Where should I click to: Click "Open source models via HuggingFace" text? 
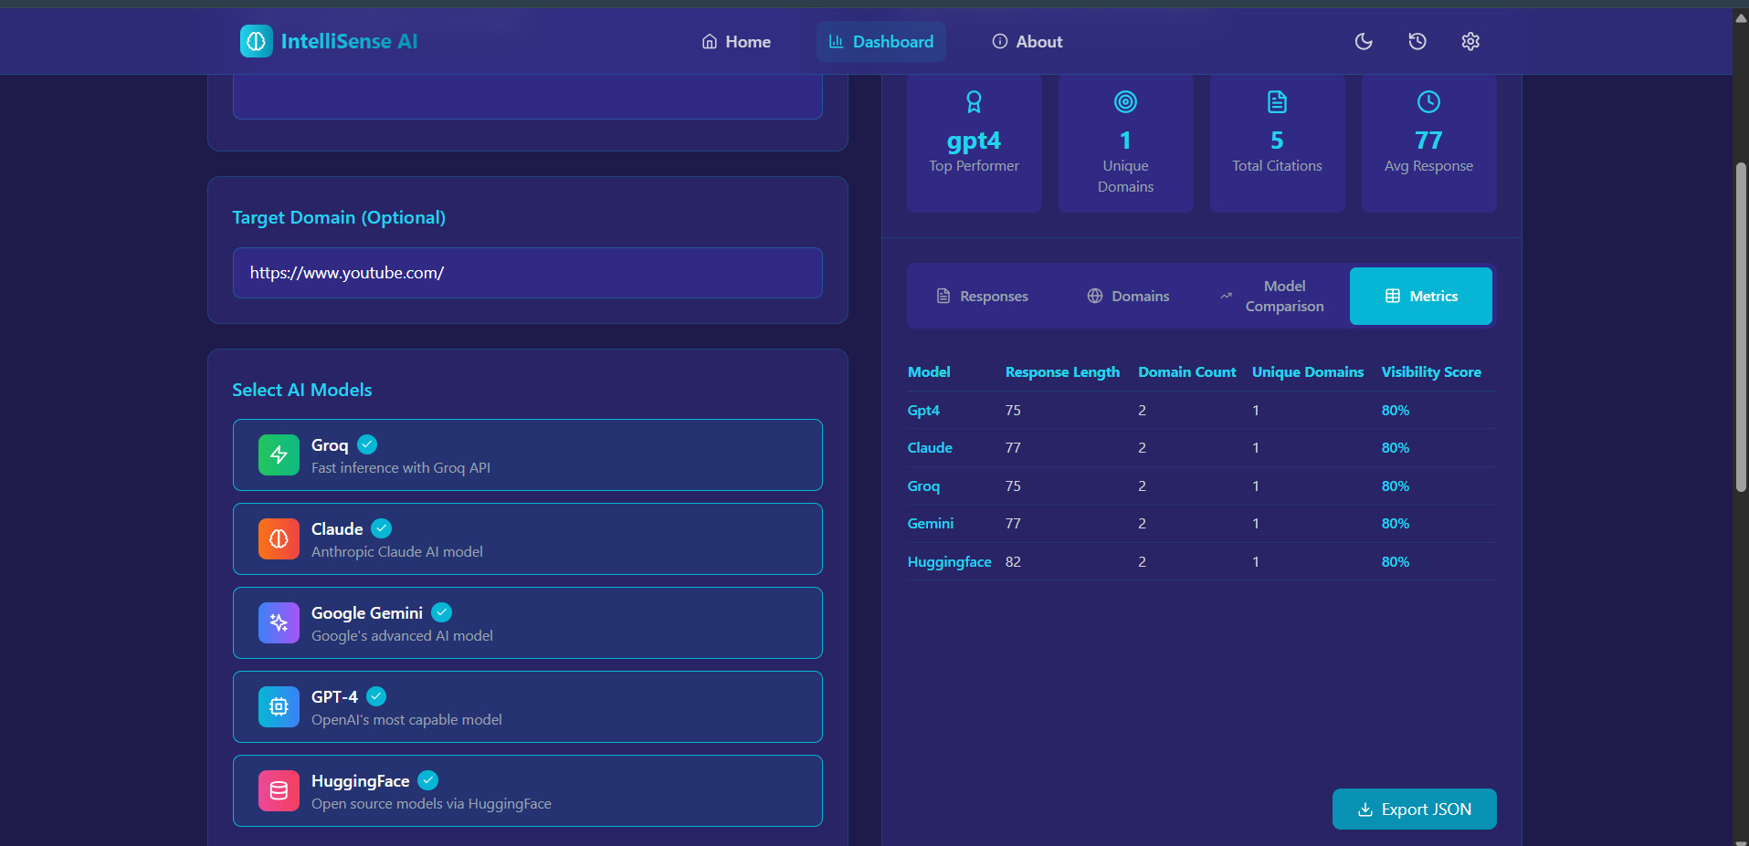point(431,804)
